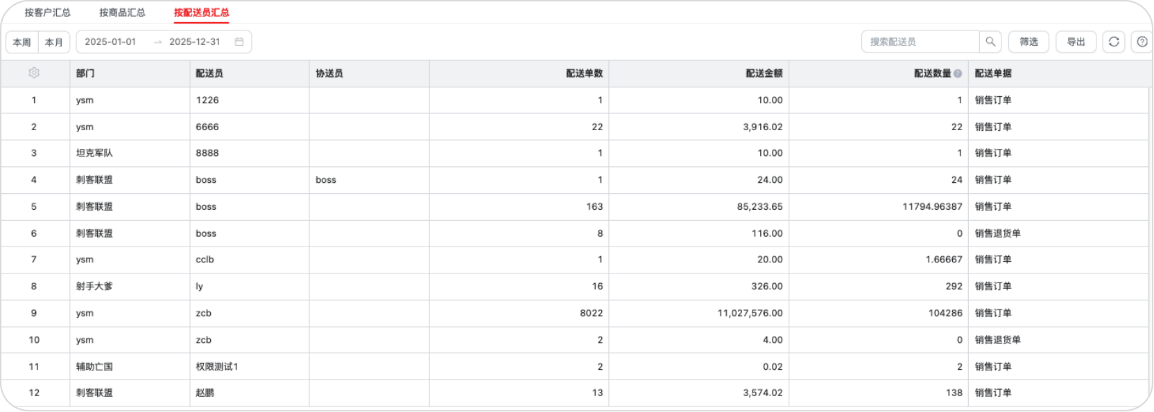Click the search magnifier icon
1154x412 pixels.
pos(990,42)
